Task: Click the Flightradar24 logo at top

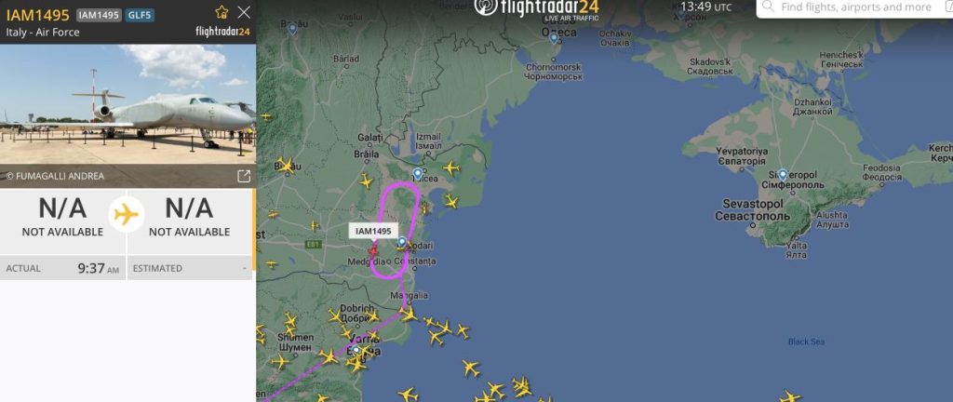Action: pyautogui.click(x=536, y=7)
